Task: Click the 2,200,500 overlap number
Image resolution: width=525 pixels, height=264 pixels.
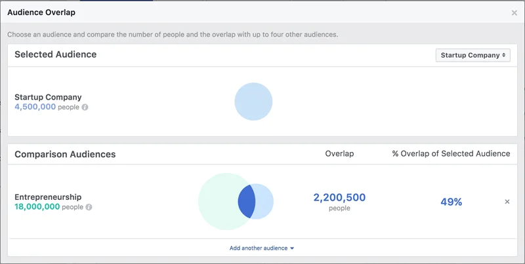Action: pos(339,197)
